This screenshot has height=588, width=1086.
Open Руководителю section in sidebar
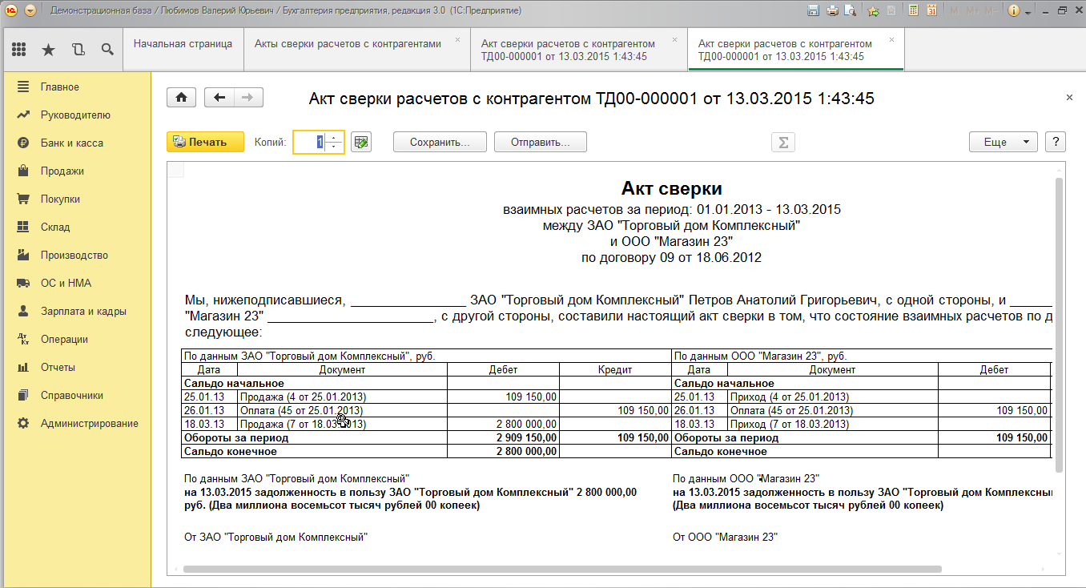tap(75, 115)
